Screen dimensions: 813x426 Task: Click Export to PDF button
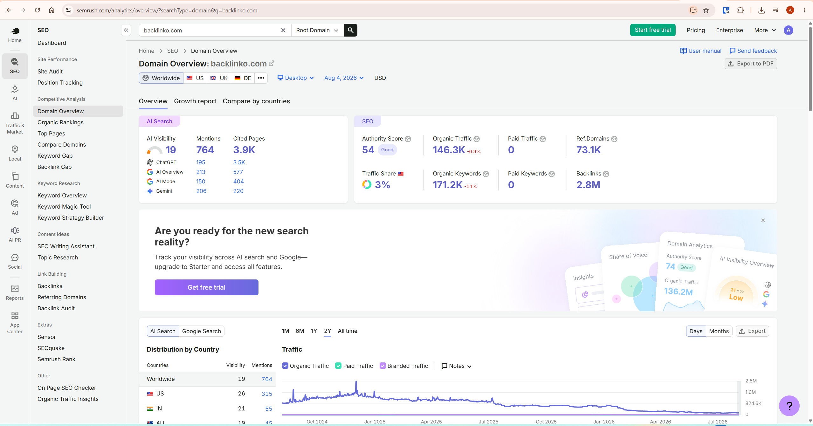tap(751, 64)
